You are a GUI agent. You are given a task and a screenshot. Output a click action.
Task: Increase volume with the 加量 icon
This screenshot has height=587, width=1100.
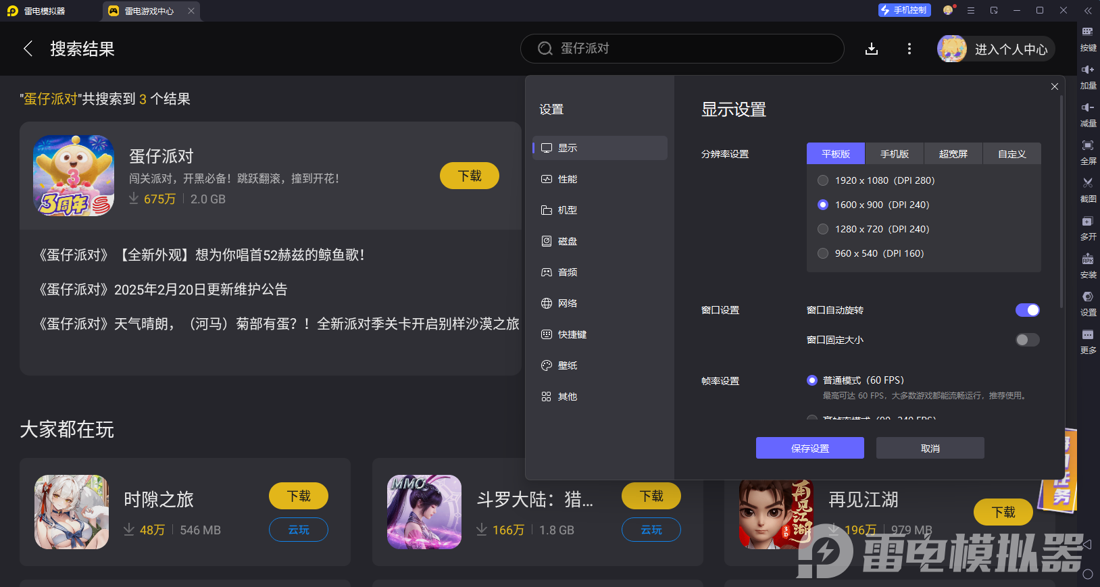coord(1088,76)
